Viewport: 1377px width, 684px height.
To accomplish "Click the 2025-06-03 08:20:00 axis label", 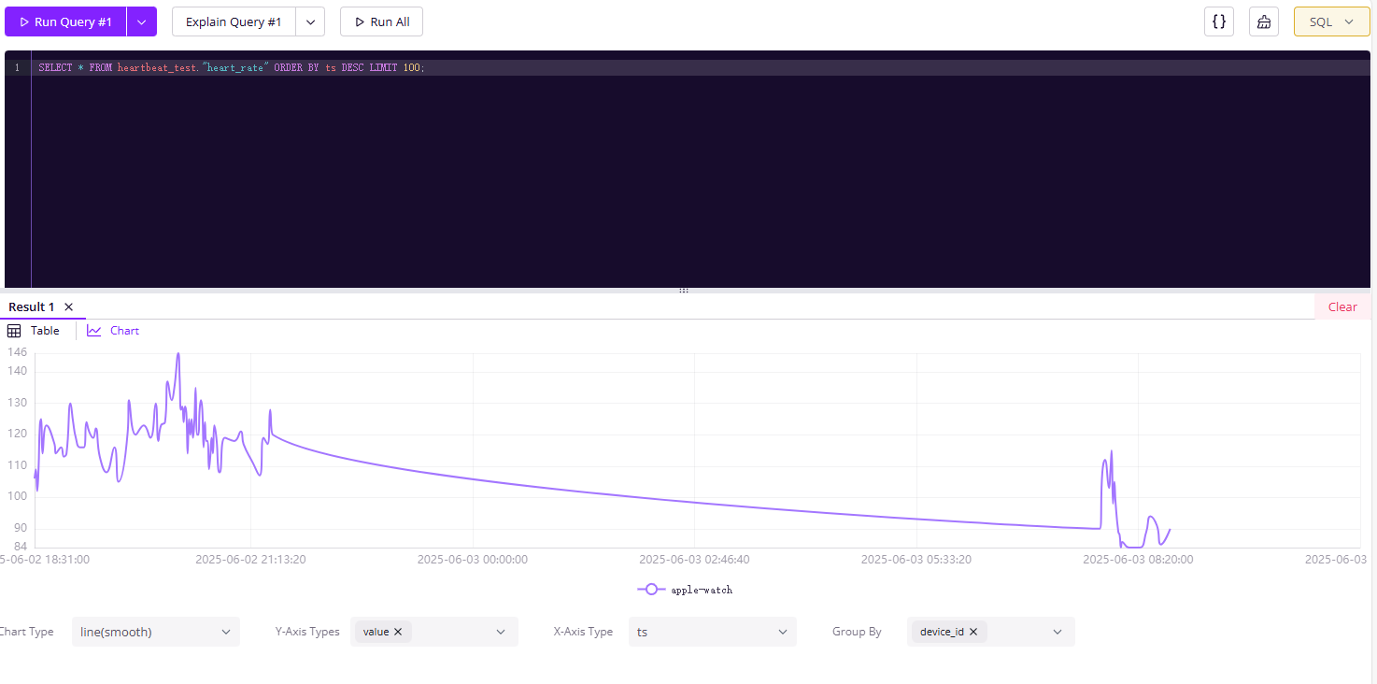I will click(x=1138, y=560).
